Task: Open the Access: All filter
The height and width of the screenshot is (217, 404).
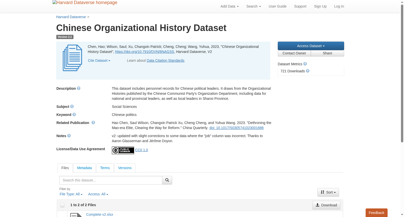Action: [98, 194]
